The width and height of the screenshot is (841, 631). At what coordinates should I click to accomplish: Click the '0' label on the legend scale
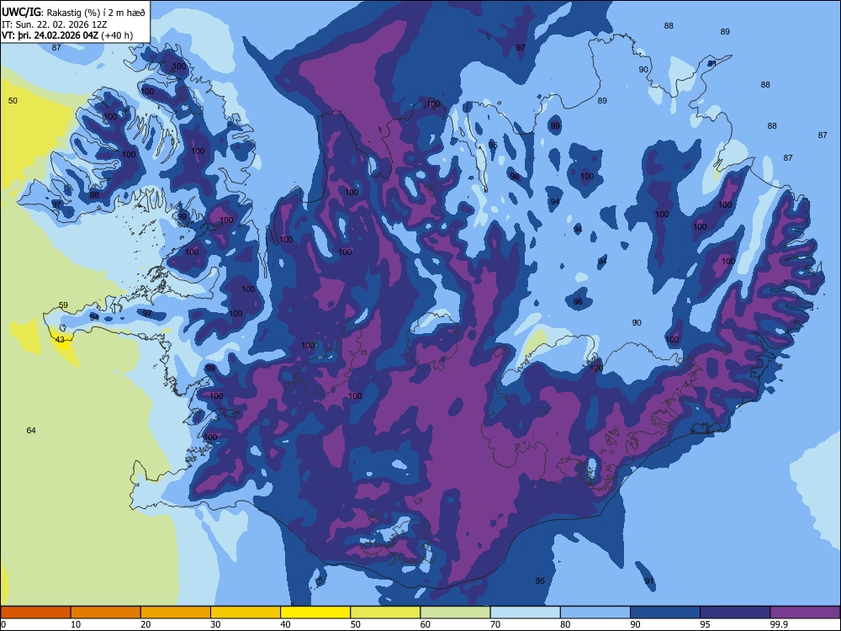3,624
